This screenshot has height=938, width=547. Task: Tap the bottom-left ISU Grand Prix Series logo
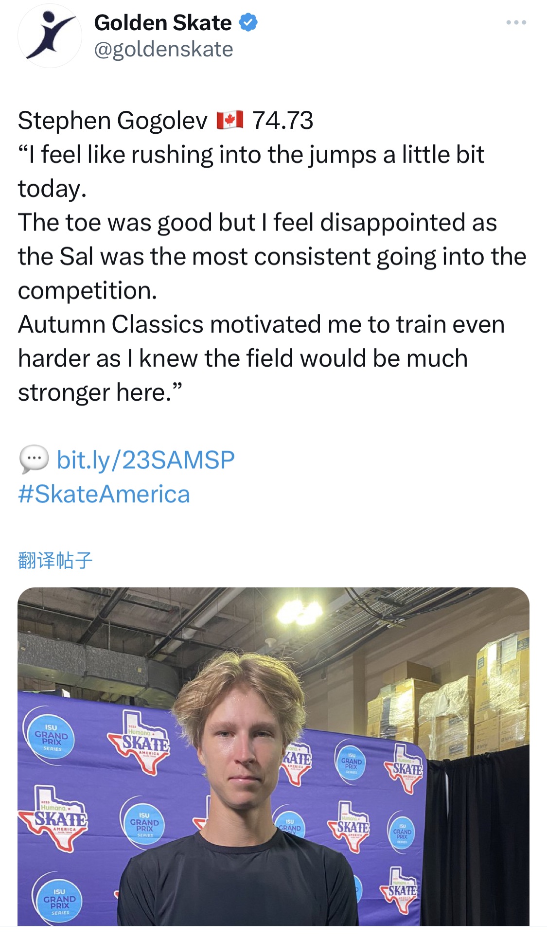tap(59, 901)
